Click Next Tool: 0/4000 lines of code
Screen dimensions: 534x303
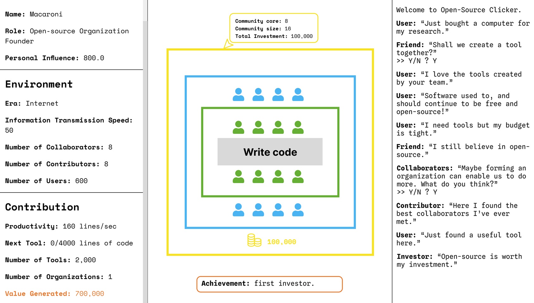coord(69,243)
